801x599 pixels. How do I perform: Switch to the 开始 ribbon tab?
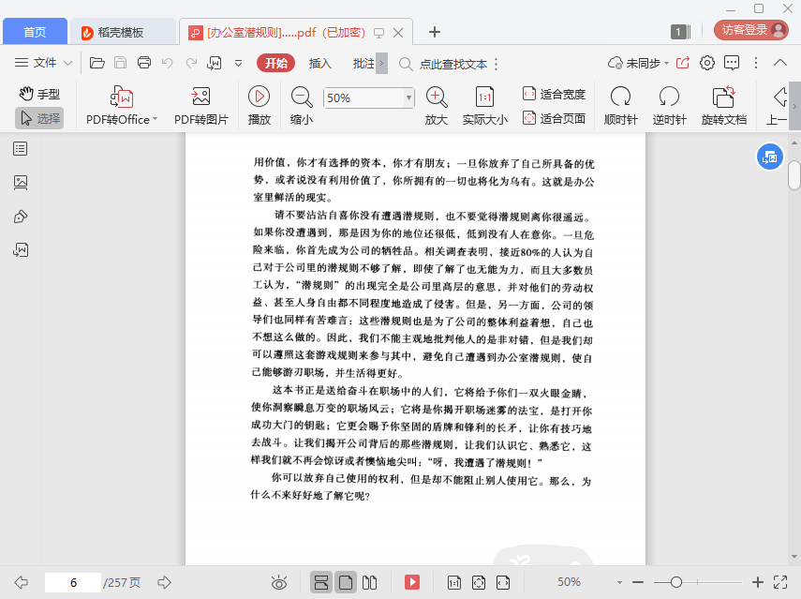275,63
